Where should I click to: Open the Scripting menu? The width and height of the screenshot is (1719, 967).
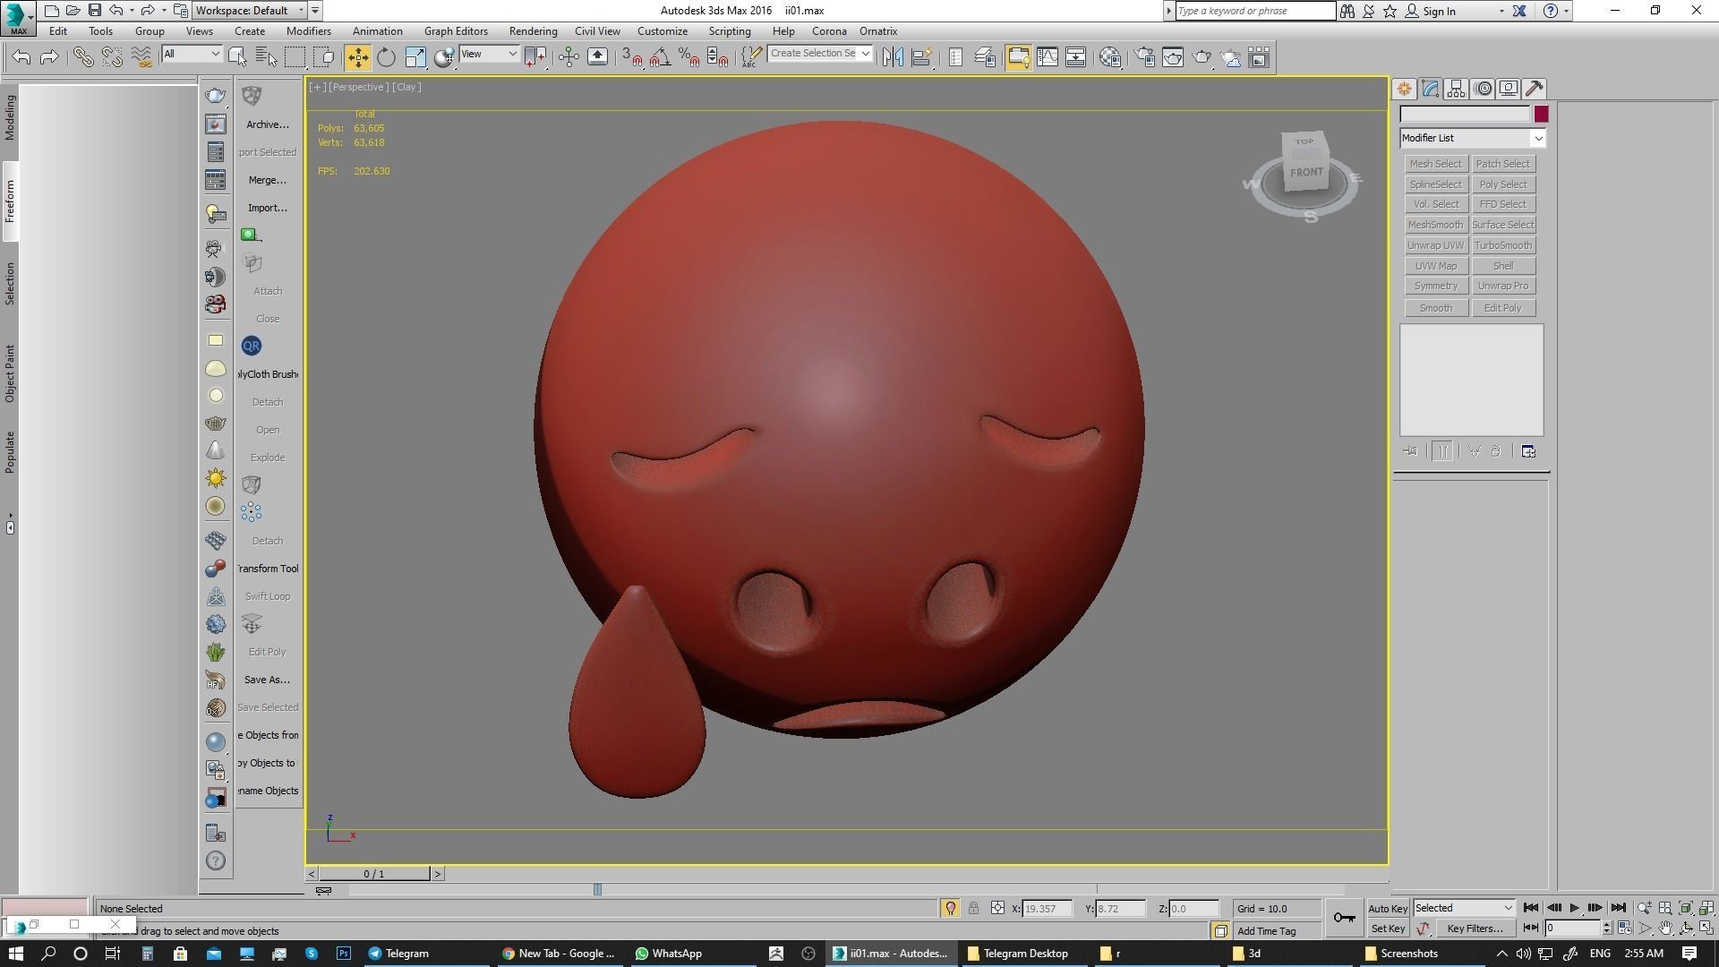tap(730, 31)
